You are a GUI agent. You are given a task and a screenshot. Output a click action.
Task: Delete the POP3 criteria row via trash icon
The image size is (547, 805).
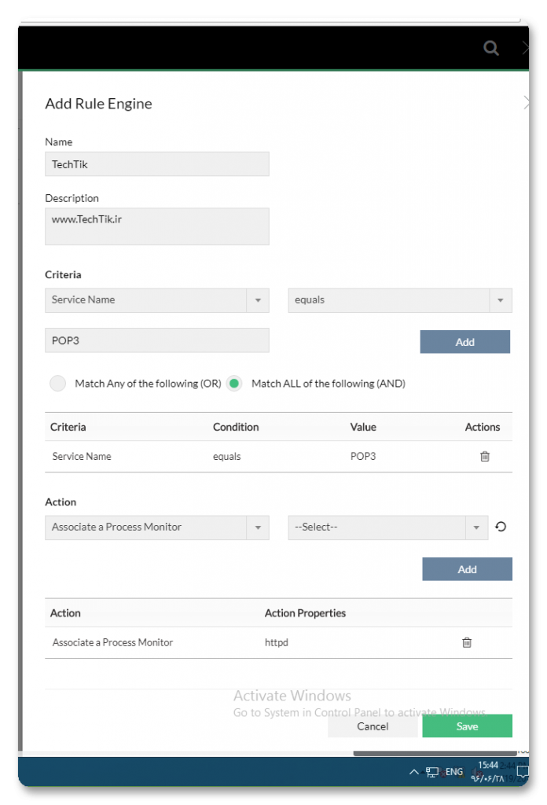(484, 456)
